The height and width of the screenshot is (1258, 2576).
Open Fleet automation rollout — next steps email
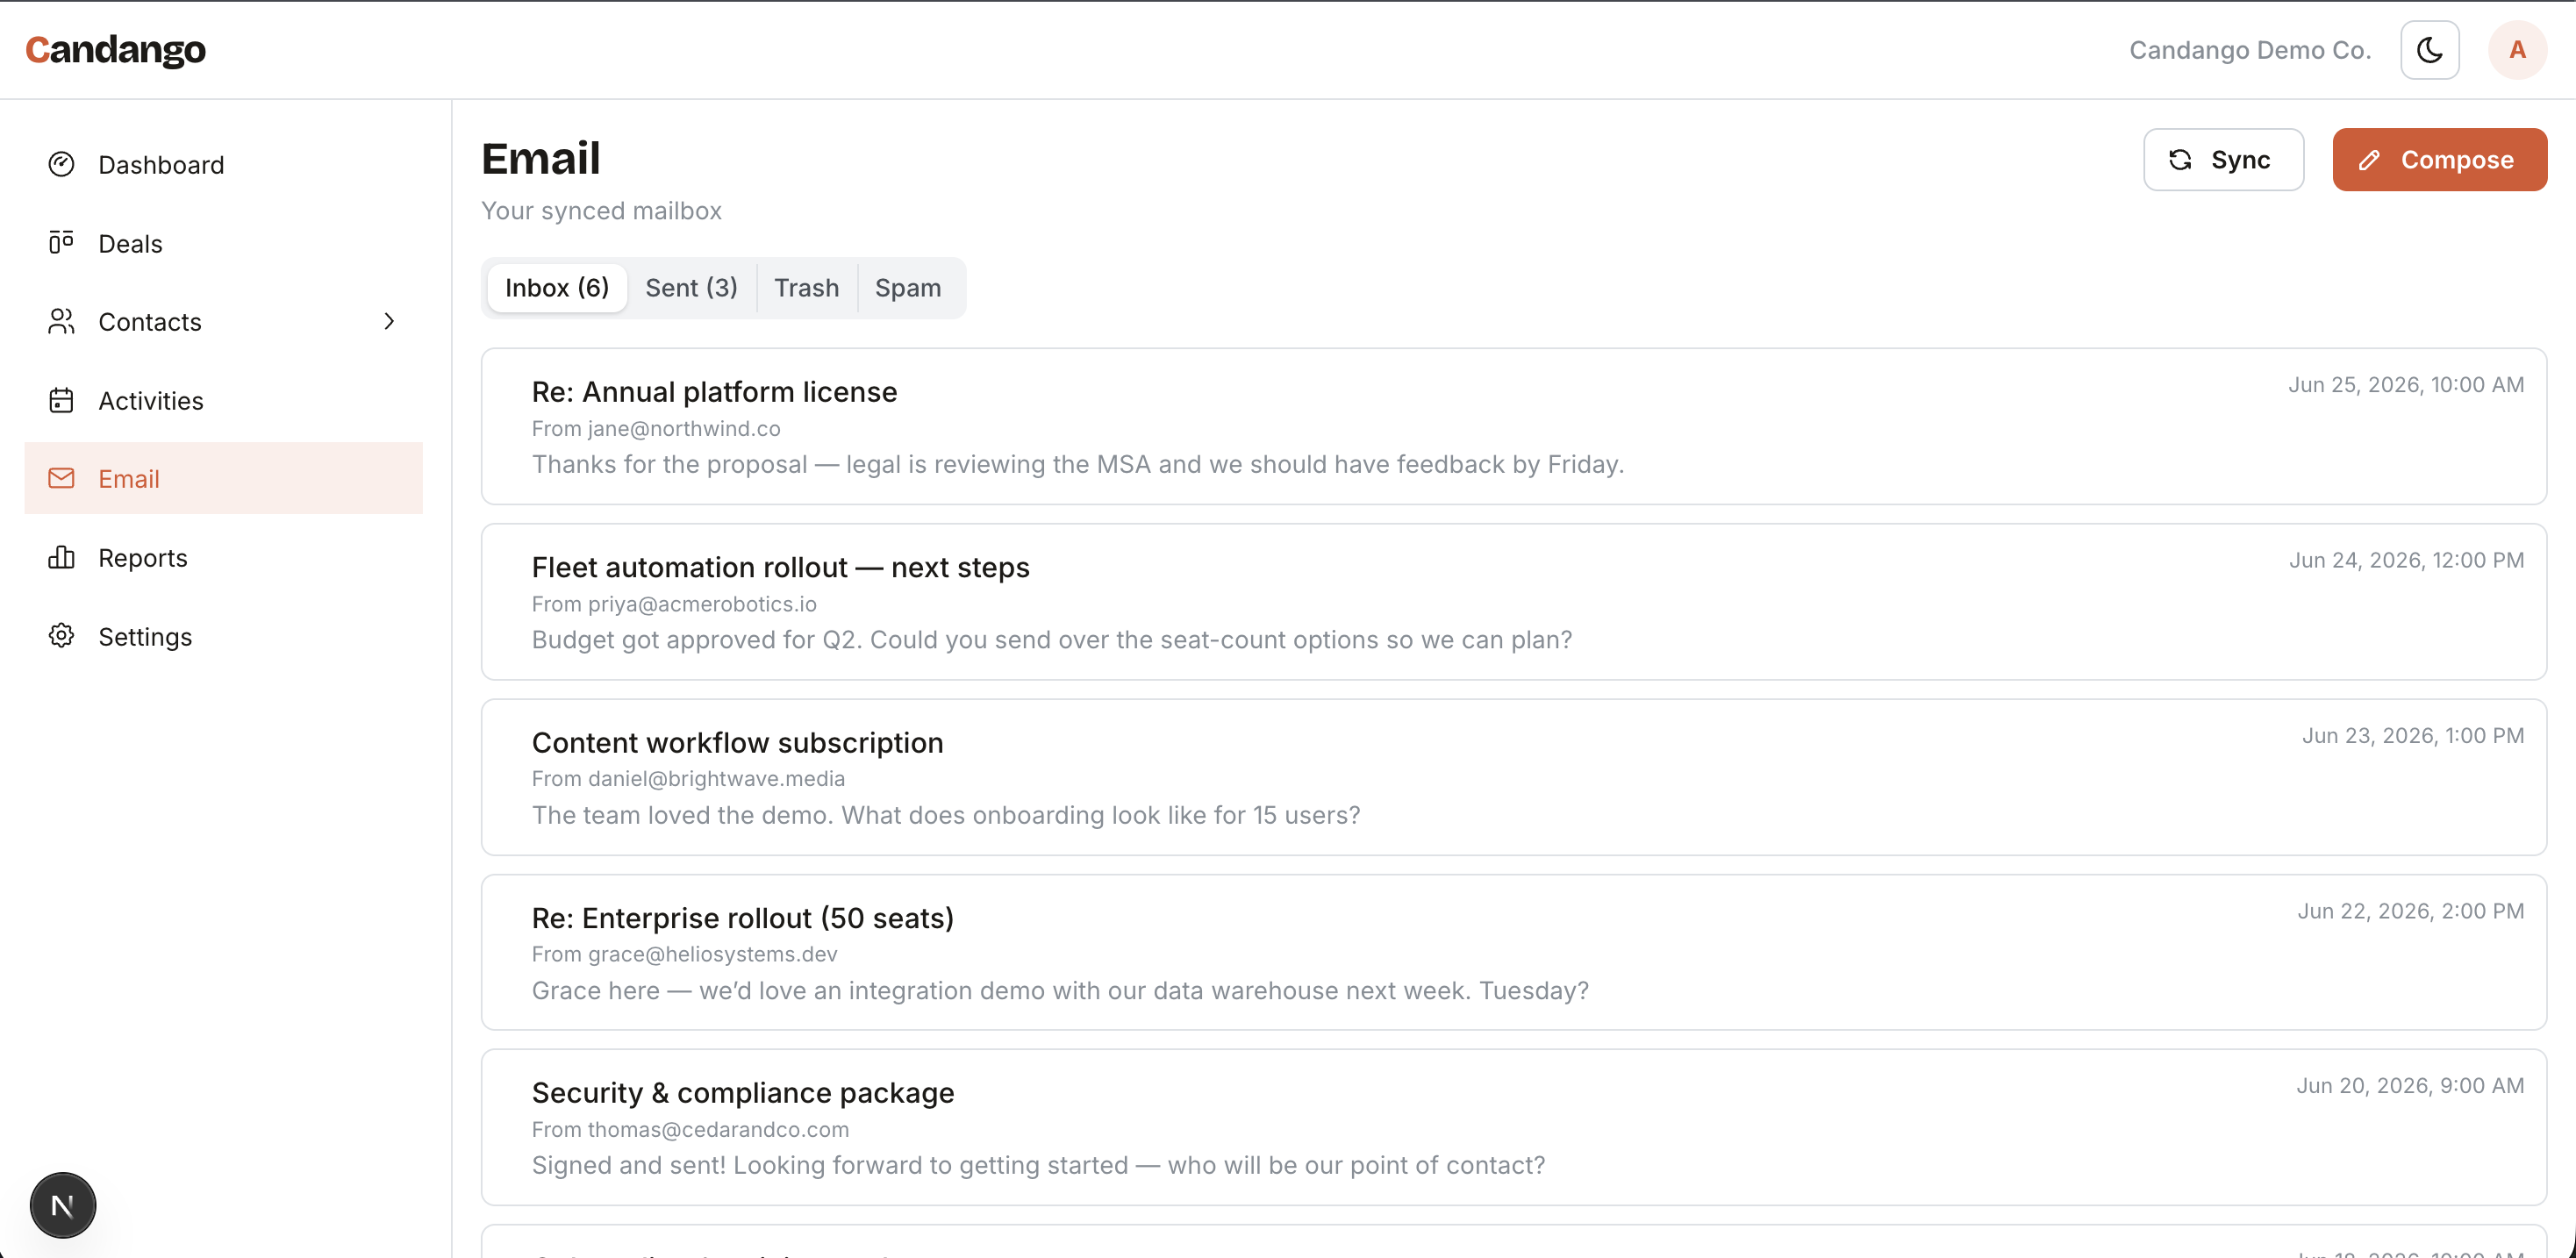[1513, 602]
